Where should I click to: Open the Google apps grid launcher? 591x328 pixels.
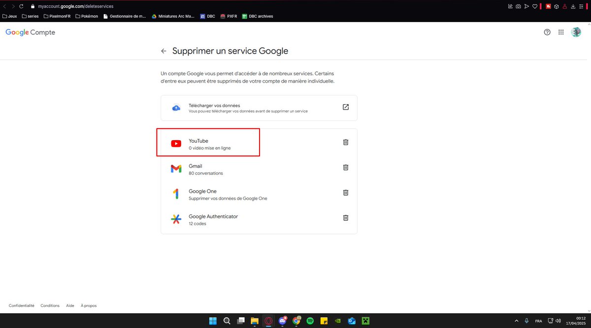561,32
